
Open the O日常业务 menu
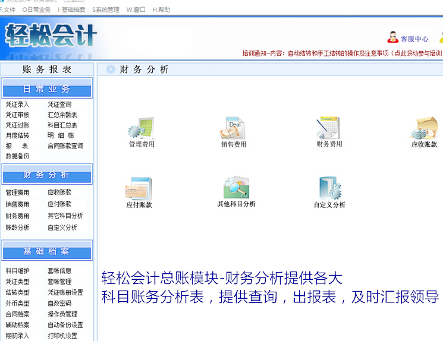[36, 10]
